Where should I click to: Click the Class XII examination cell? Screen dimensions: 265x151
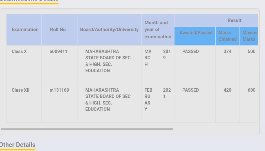coord(20,90)
